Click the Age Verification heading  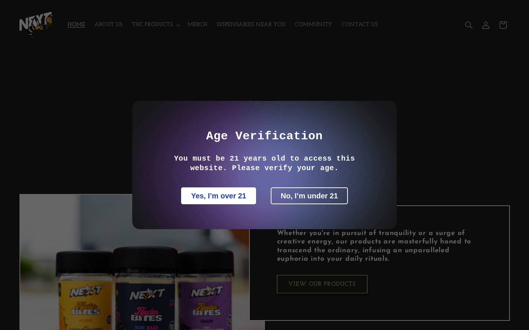[264, 136]
